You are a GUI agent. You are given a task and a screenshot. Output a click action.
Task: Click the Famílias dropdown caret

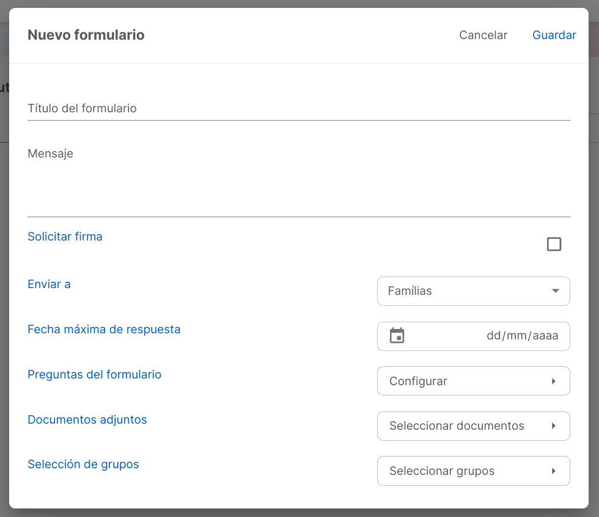[x=556, y=291]
